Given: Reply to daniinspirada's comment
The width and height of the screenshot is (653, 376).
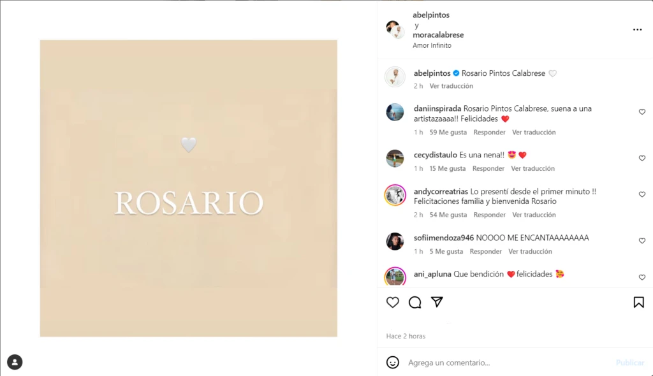Looking at the screenshot, I should pyautogui.click(x=489, y=132).
